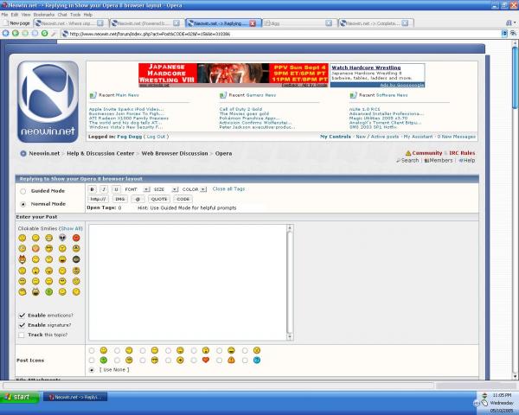519x415 pixels.
Task: Click the Watch Hardcore Wrestling ad link
Action: [366, 67]
